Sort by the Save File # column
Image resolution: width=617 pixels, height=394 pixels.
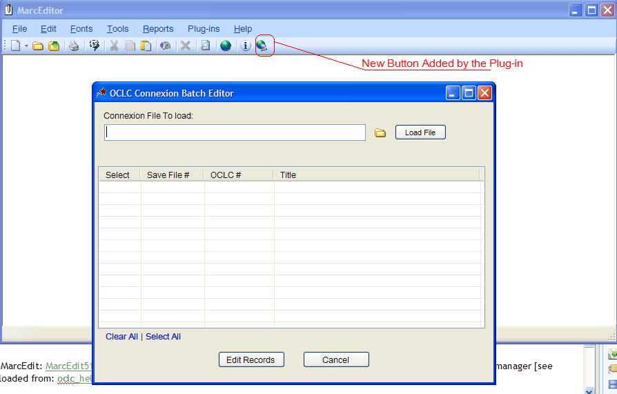[x=173, y=175]
